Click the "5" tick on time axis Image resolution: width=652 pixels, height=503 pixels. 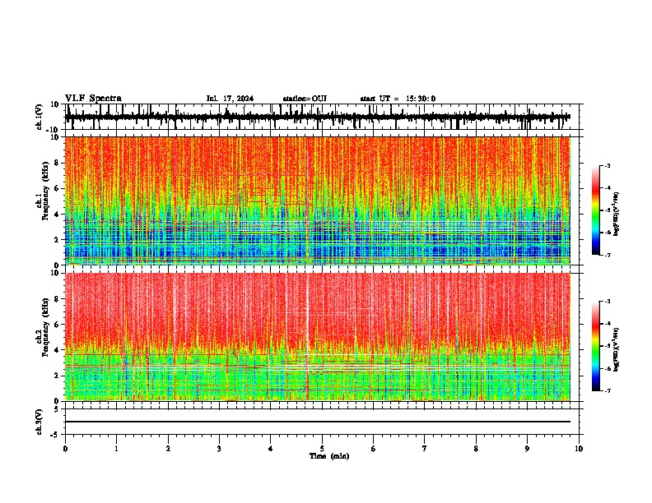tap(322, 449)
